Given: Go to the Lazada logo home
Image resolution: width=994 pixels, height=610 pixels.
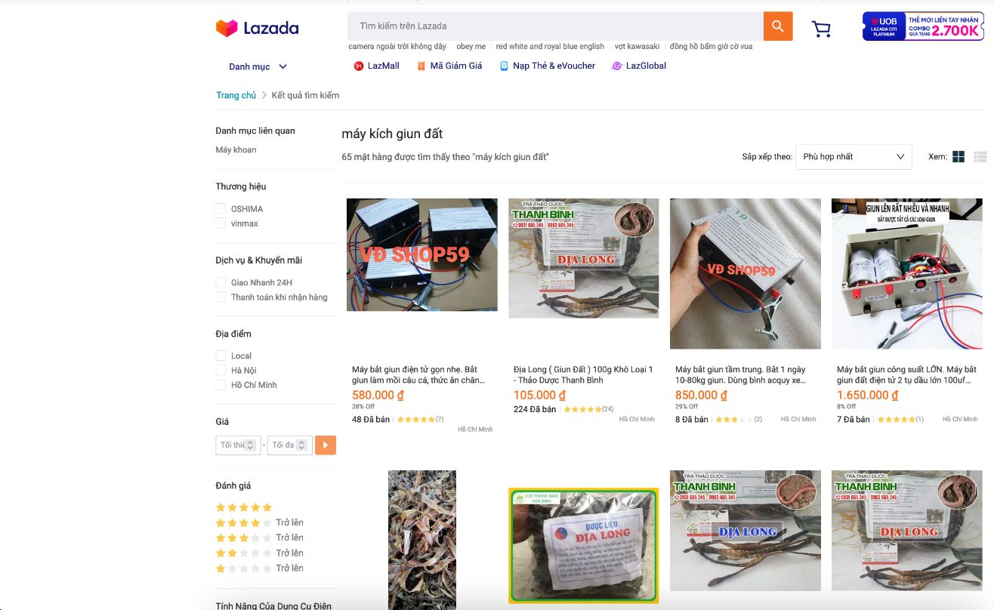Looking at the screenshot, I should coord(258,29).
